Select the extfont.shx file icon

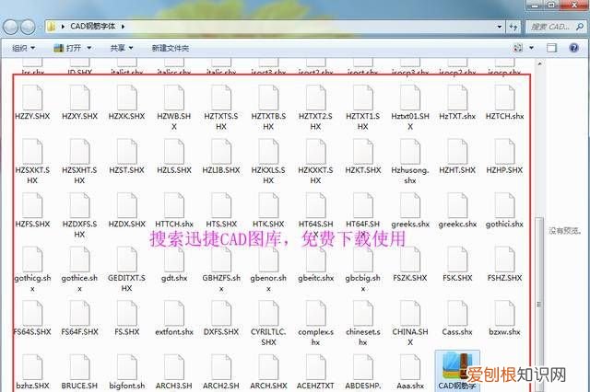(x=174, y=313)
